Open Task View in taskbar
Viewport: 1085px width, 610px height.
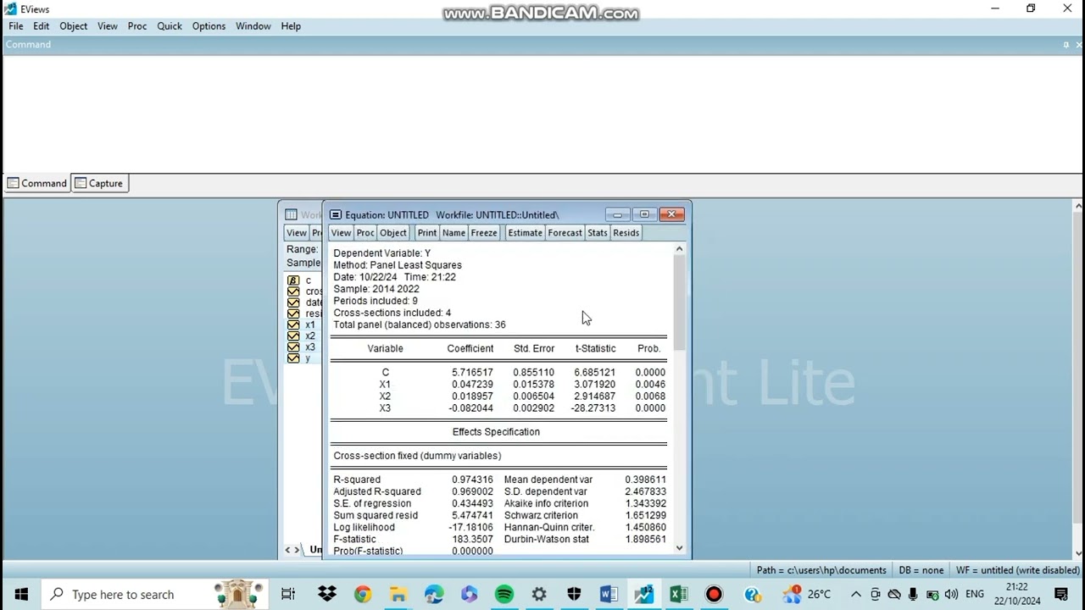coord(288,594)
